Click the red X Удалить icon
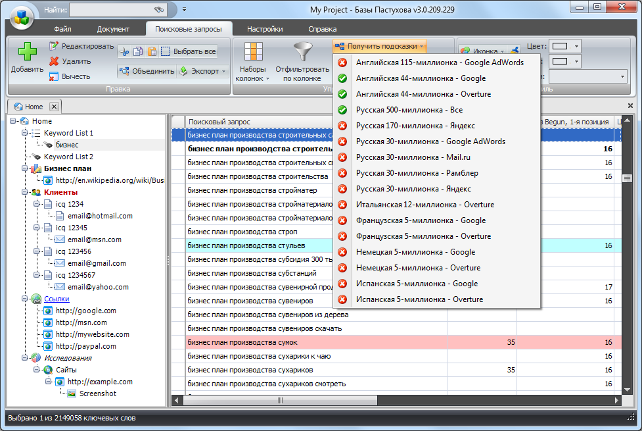This screenshot has width=642, height=431. click(x=54, y=61)
